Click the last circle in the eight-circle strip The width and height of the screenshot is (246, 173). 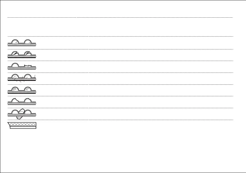[x=32, y=124]
